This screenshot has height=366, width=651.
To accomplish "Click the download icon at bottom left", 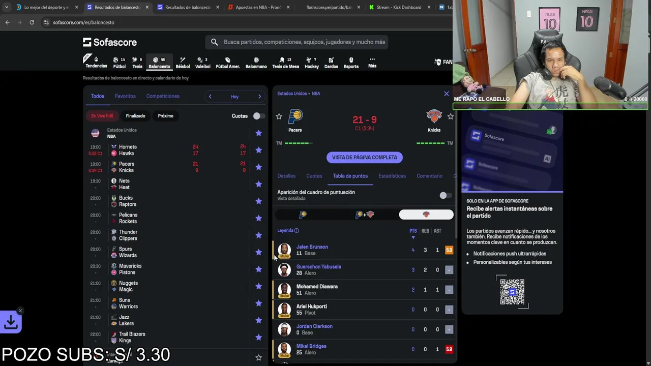I will pyautogui.click(x=11, y=322).
